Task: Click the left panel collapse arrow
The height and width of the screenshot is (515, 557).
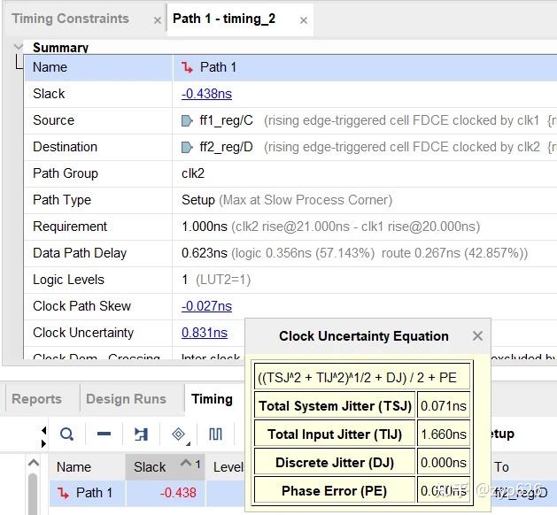Action: [43, 431]
